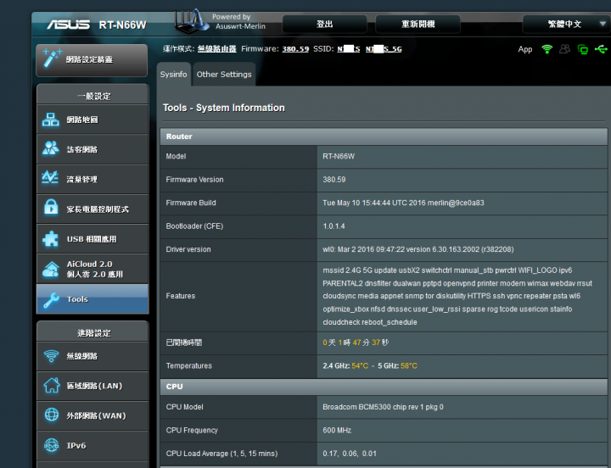Click the 網路設定精靈 wizard button
Screen dimensions: 611x468
92,60
